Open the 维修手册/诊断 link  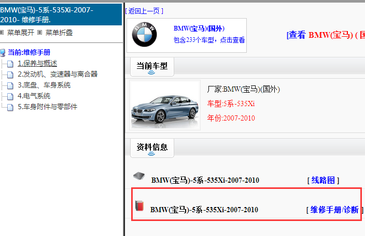(335, 210)
